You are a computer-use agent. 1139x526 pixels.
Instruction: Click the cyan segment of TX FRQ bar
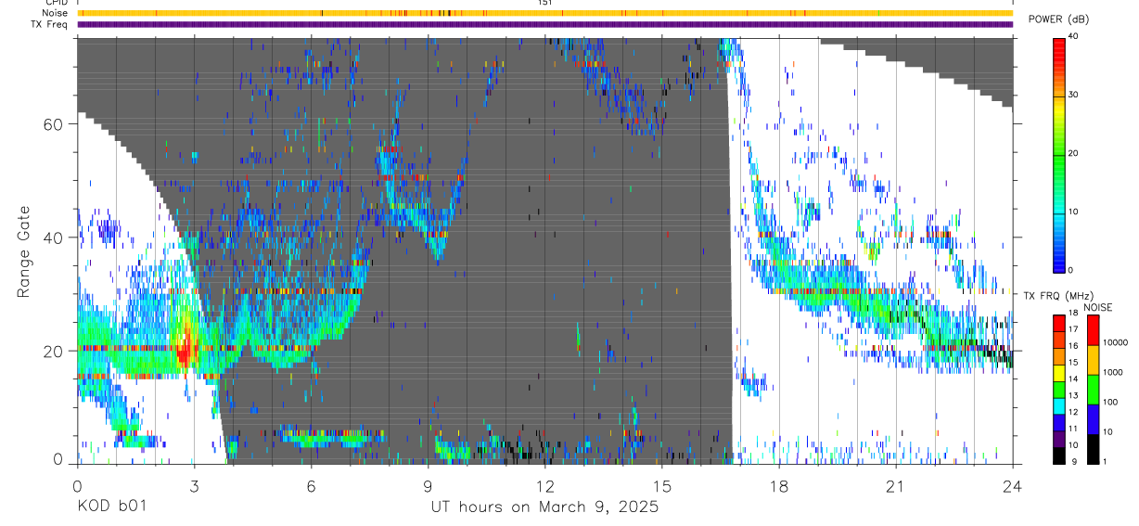[x=1059, y=406]
